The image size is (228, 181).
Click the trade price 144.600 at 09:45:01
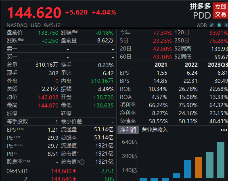pyautogui.click(x=61, y=171)
